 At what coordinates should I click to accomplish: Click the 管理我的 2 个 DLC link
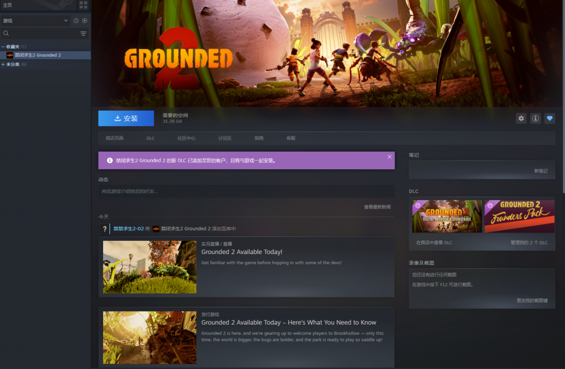(529, 243)
